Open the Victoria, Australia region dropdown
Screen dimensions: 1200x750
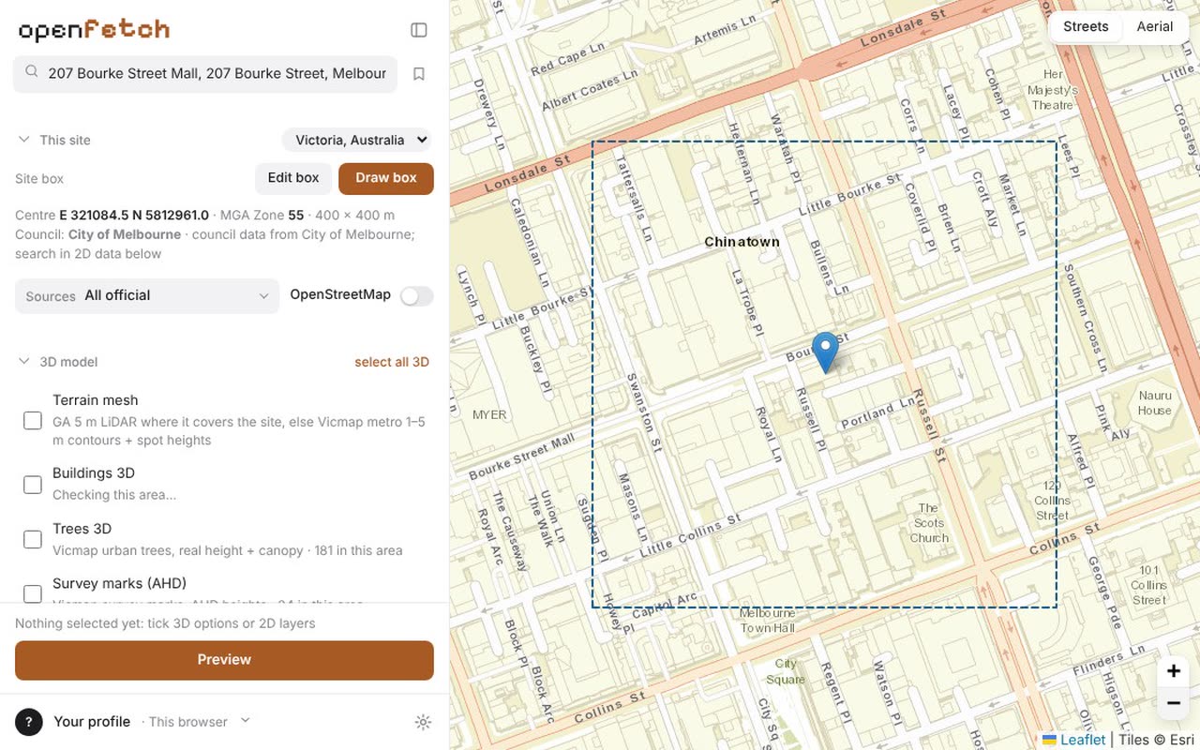pyautogui.click(x=356, y=140)
